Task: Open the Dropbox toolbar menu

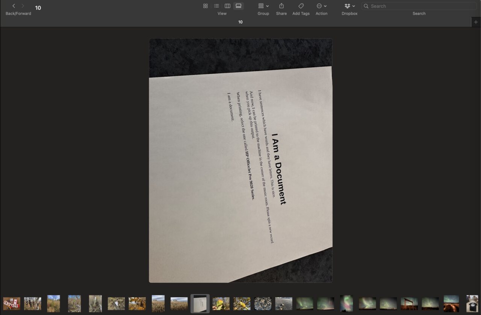Action: 349,6
